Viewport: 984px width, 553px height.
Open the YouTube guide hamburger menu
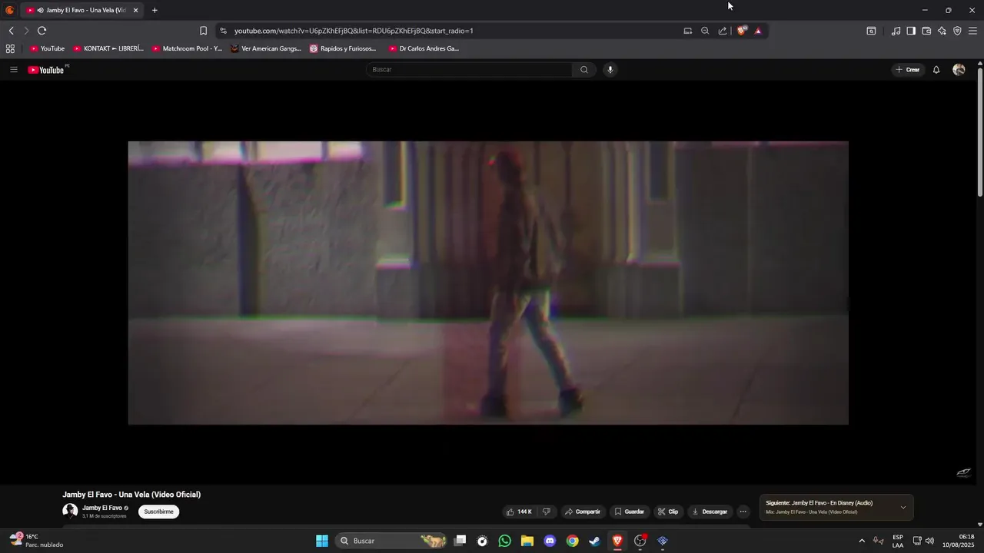pyautogui.click(x=13, y=70)
